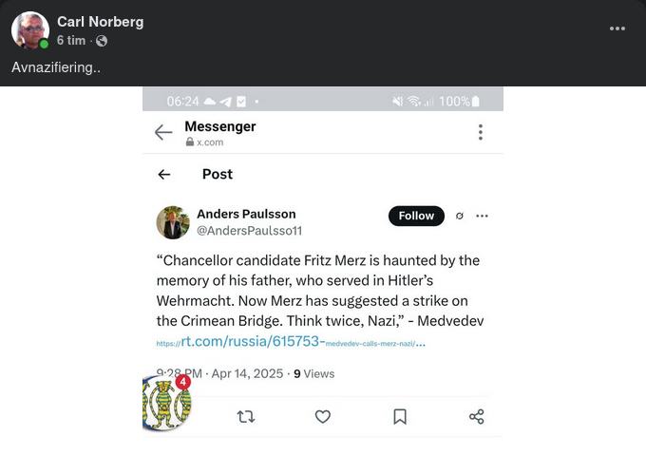Click the Messenger back arrow

163,133
